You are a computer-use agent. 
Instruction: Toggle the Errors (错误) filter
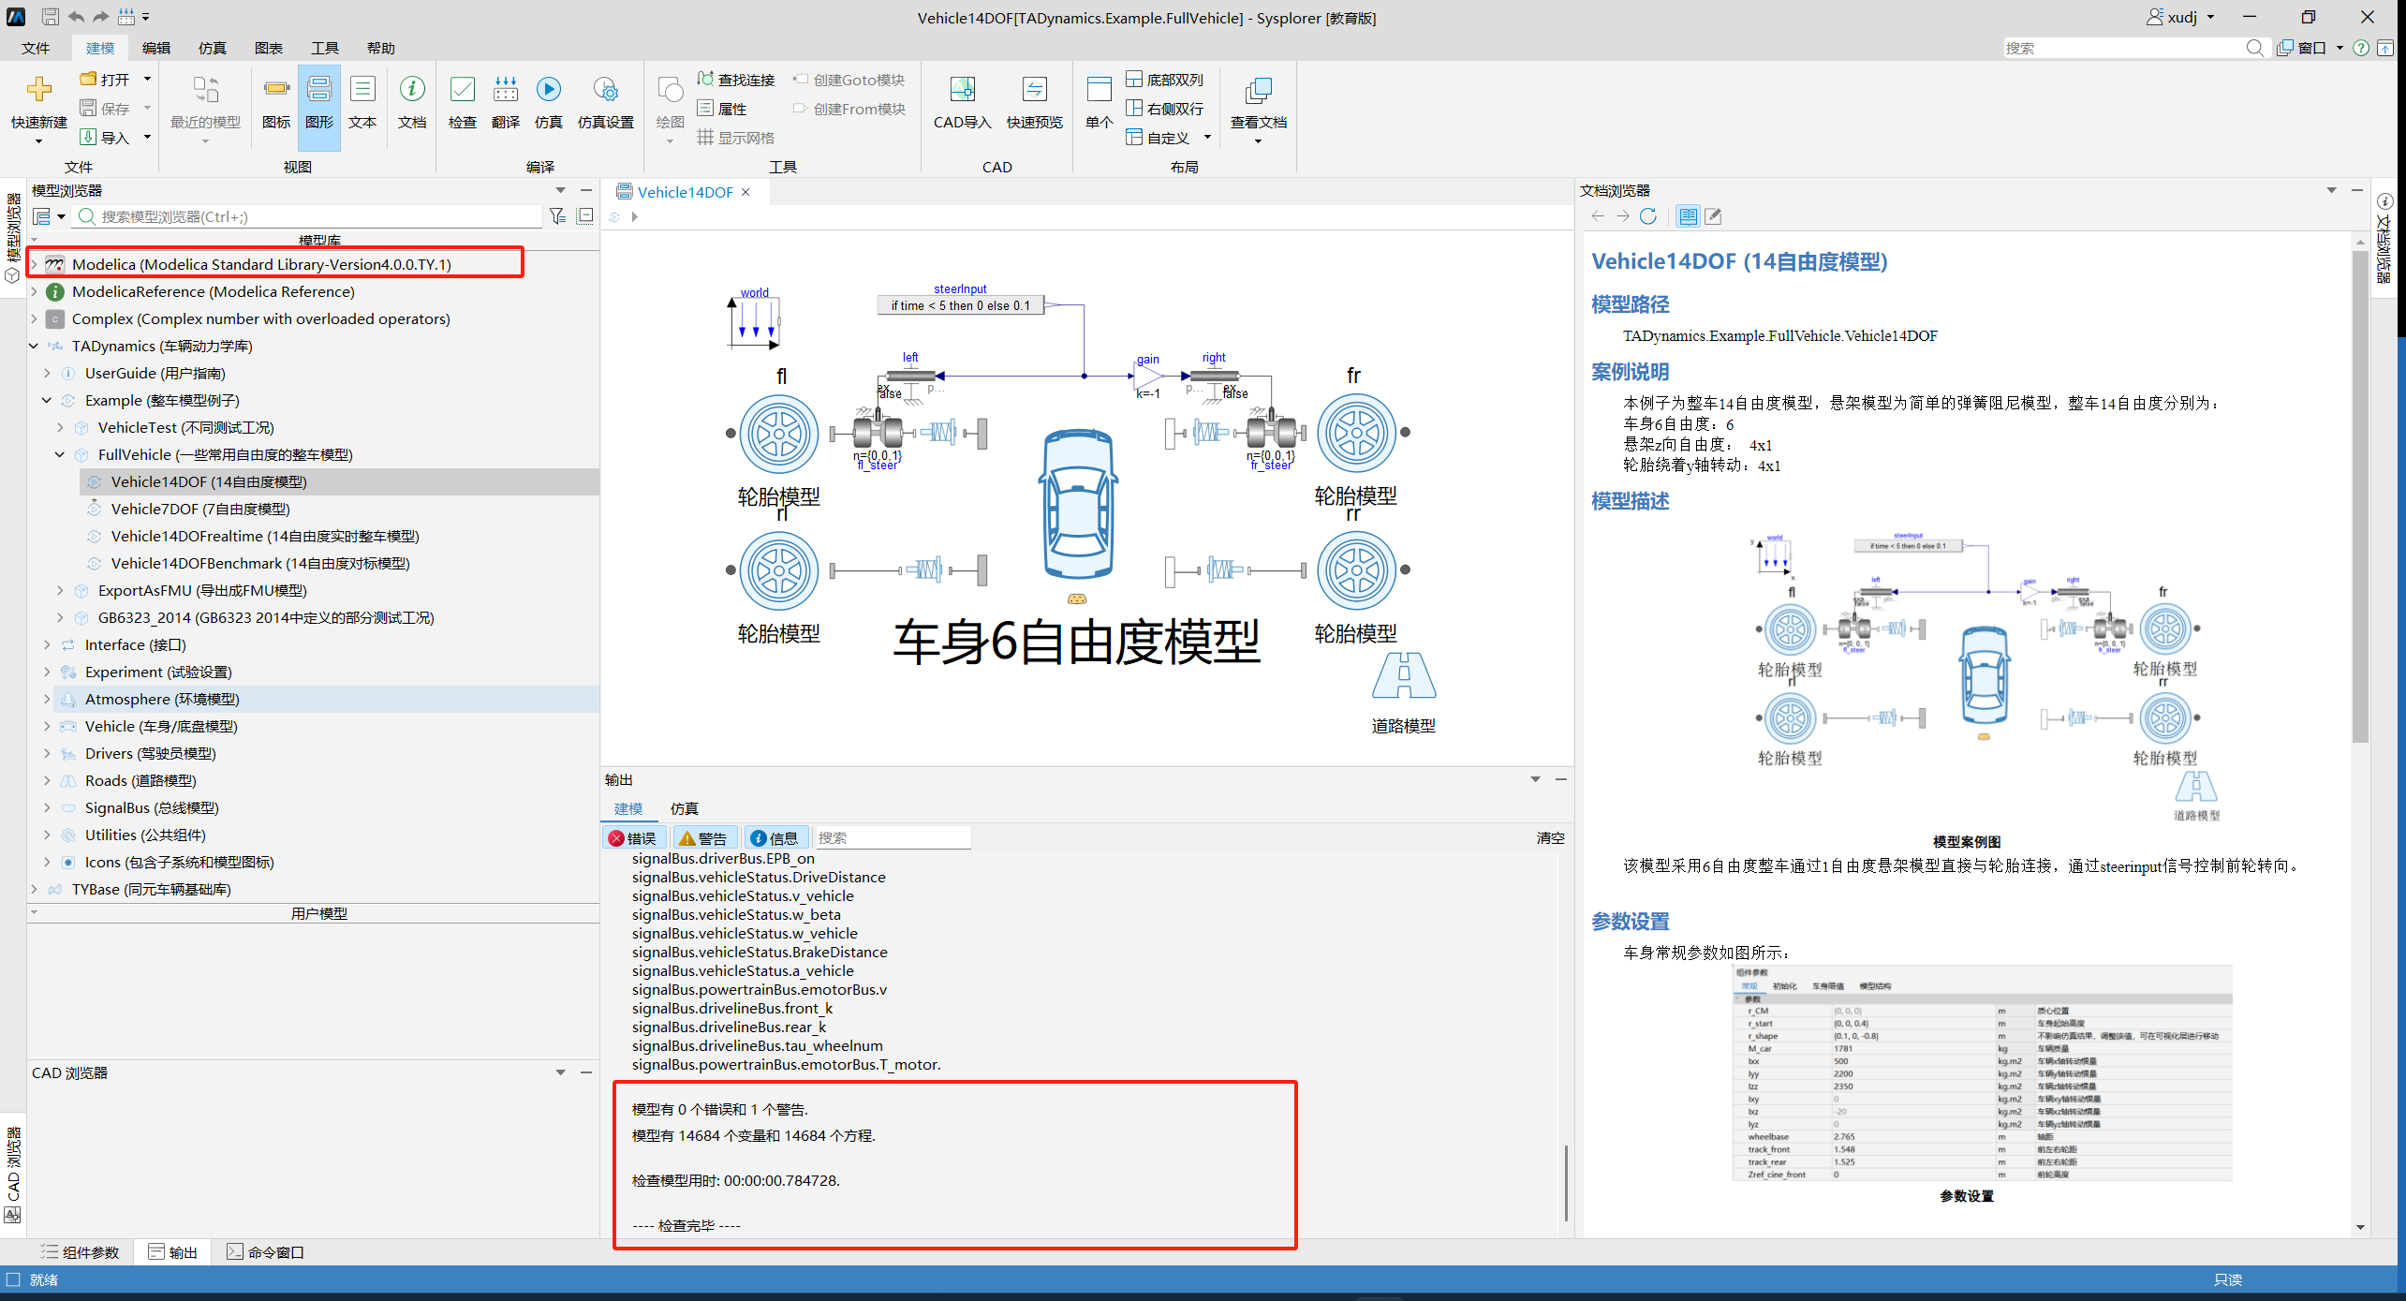(633, 838)
